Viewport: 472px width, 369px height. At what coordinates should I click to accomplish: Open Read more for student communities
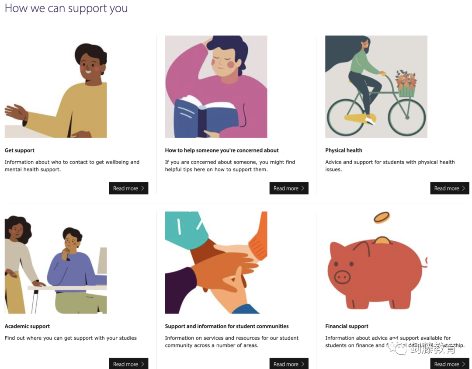pyautogui.click(x=289, y=364)
